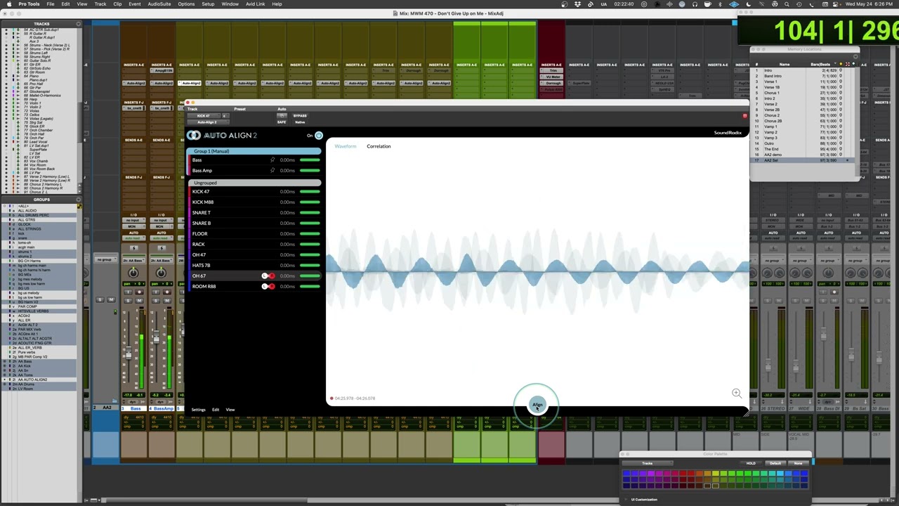This screenshot has height=506, width=899.
Task: Open the Auto Align Settings menu
Action: [198, 410]
